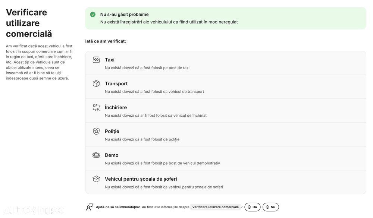Select the Închiriere heading
Screen dimensions: 373x218
(116, 107)
